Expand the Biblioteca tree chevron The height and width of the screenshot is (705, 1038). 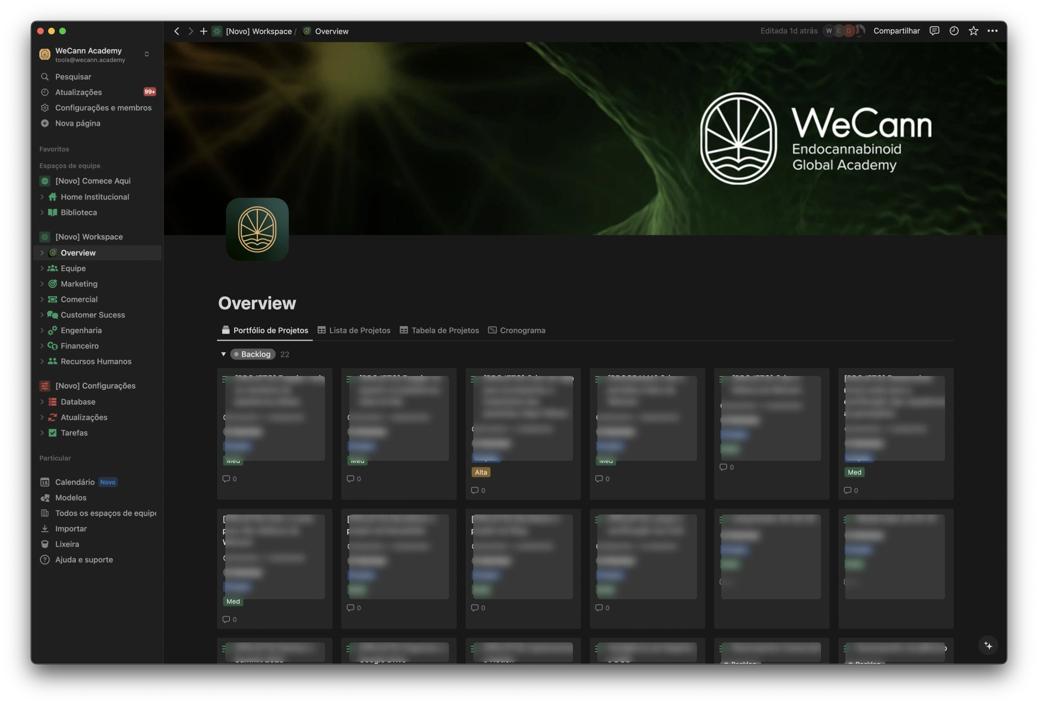tap(42, 212)
